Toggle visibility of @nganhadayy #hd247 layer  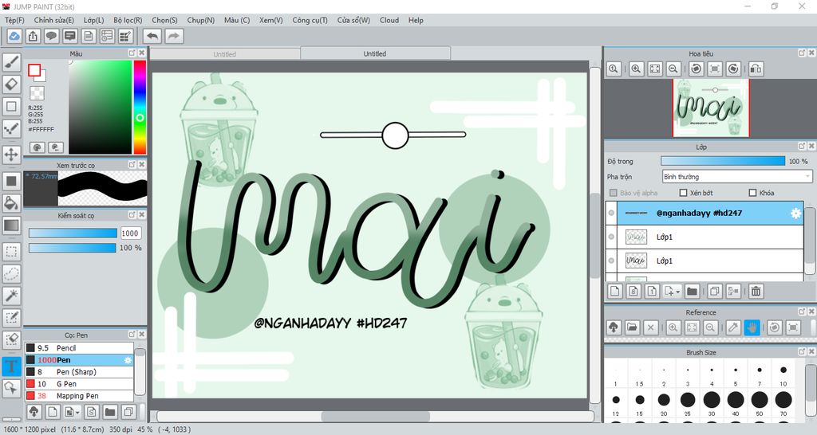point(611,213)
